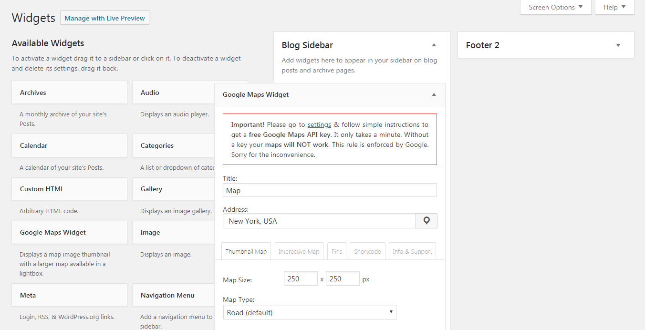Open the Pins tab

(337, 251)
